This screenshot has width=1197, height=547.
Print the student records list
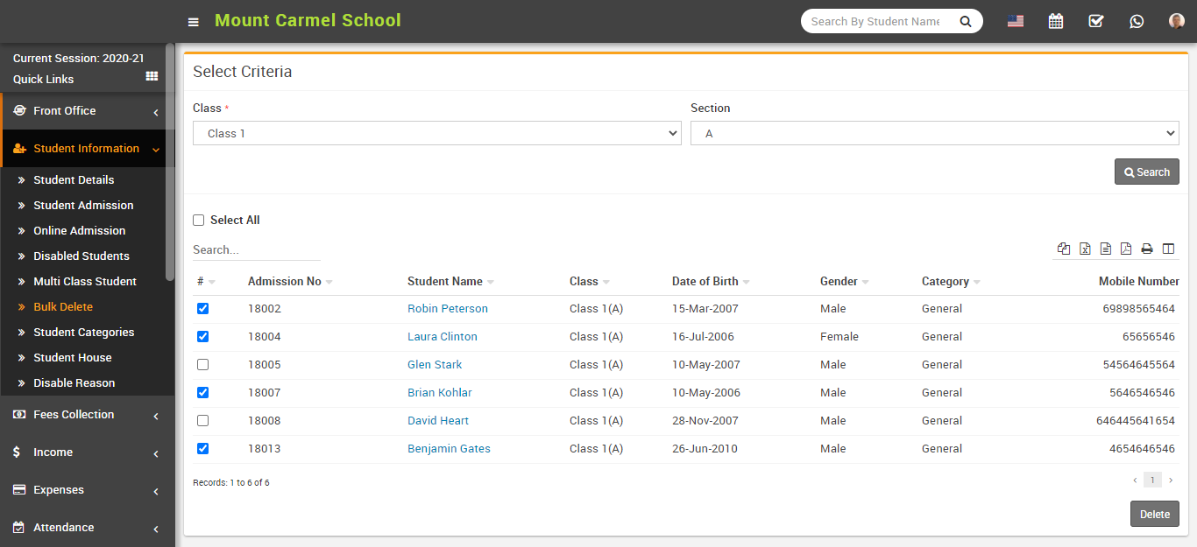[1147, 249]
